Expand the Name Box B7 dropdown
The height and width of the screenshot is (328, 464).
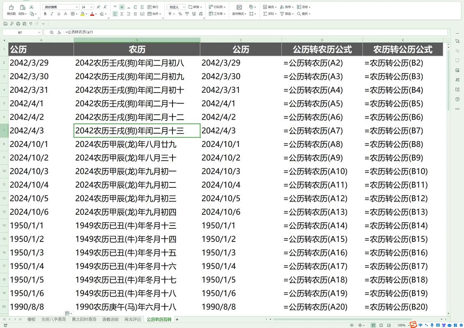(39, 32)
